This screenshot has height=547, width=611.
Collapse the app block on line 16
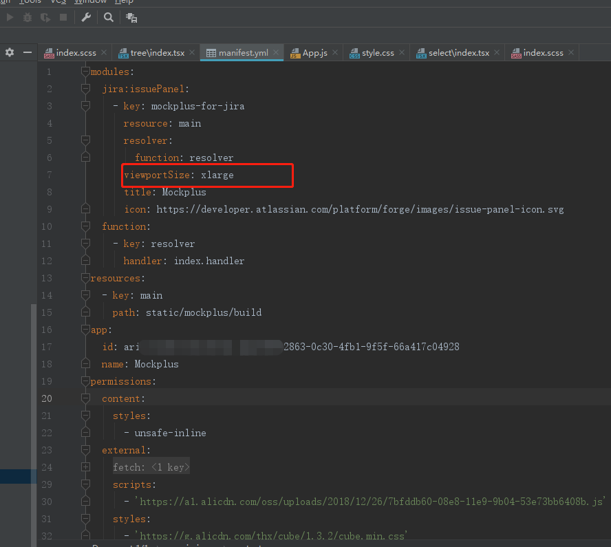[x=85, y=329]
